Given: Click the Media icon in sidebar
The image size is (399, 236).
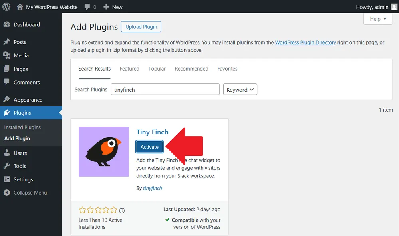Looking at the screenshot, I should (x=6, y=55).
